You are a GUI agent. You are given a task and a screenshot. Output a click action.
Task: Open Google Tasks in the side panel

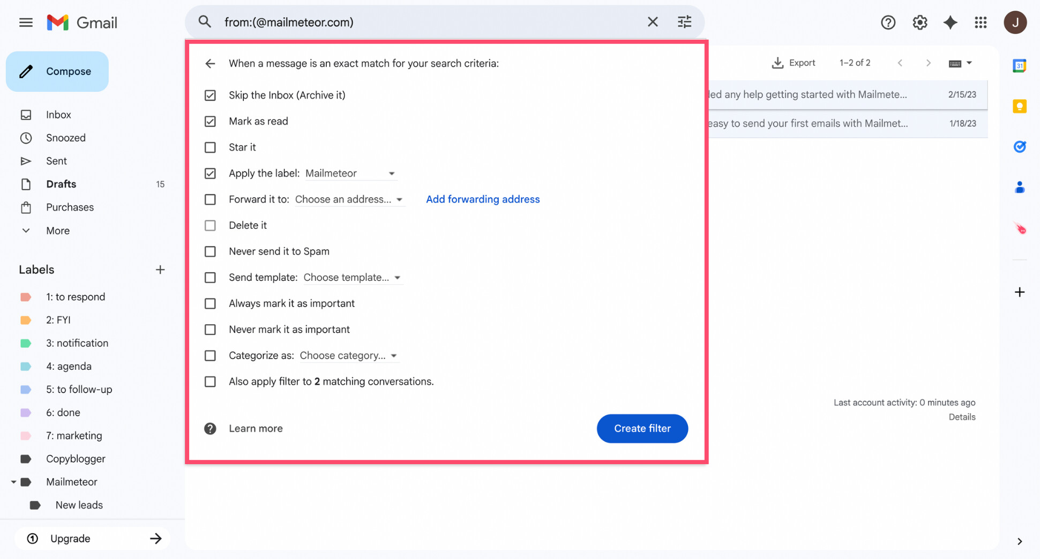(x=1019, y=146)
